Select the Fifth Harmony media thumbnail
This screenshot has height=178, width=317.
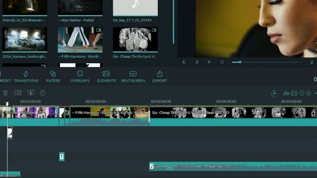pos(80,39)
